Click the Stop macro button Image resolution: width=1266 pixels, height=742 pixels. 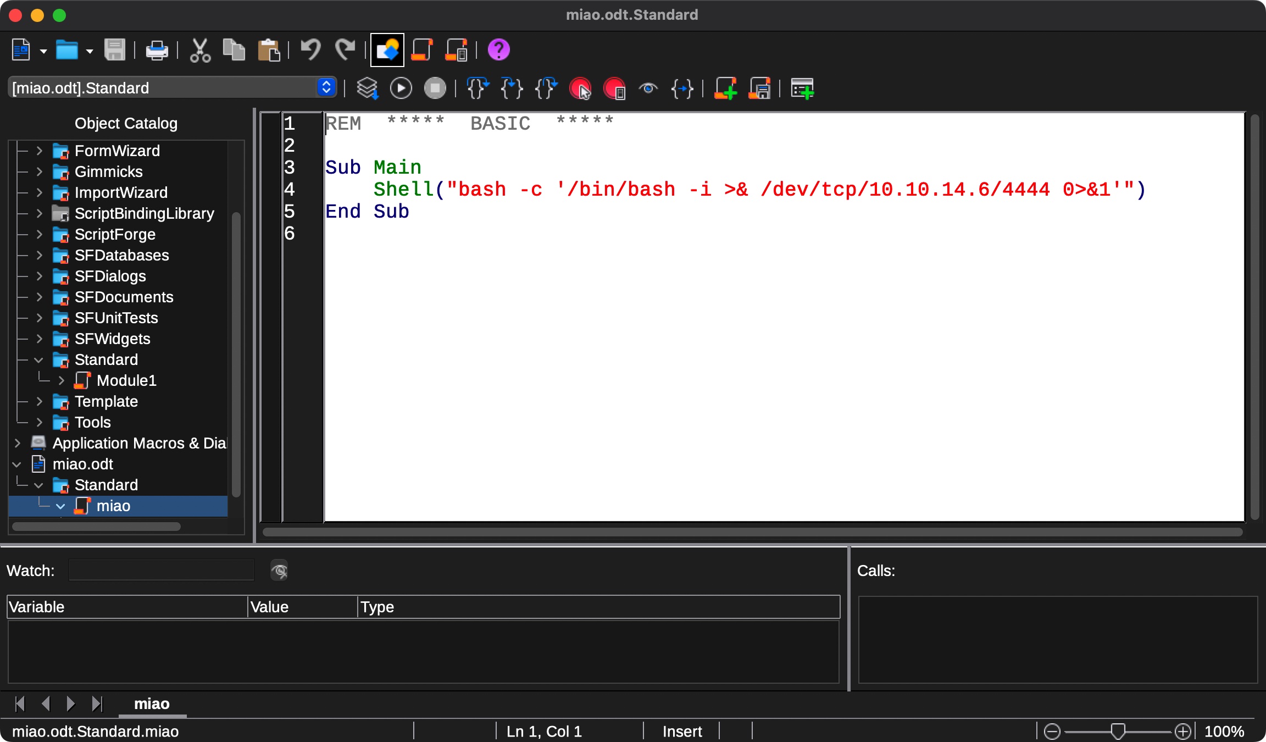click(x=435, y=88)
